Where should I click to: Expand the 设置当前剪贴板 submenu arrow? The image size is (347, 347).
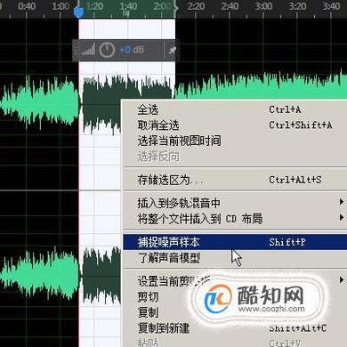[x=342, y=279]
